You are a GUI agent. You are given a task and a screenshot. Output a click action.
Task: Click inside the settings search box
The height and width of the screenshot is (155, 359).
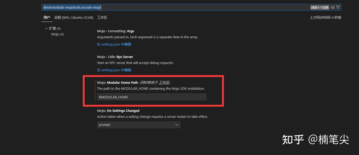click(x=156, y=7)
